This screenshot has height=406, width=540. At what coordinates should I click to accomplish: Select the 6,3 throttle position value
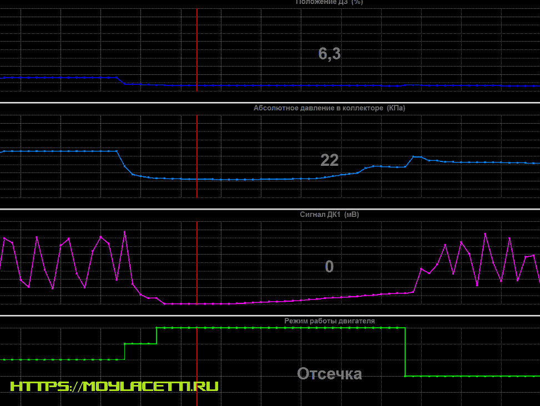click(x=329, y=54)
